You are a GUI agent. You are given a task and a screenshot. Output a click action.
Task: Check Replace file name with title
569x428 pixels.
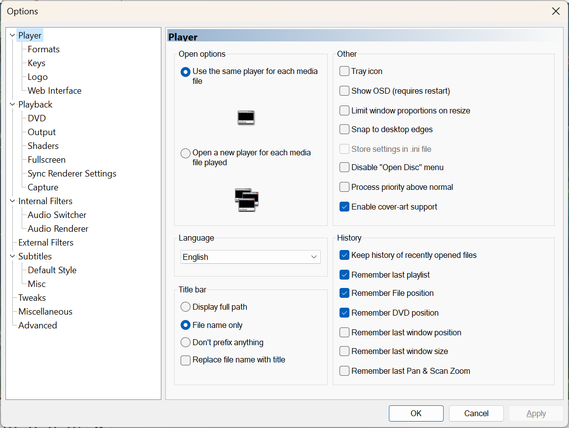point(185,360)
